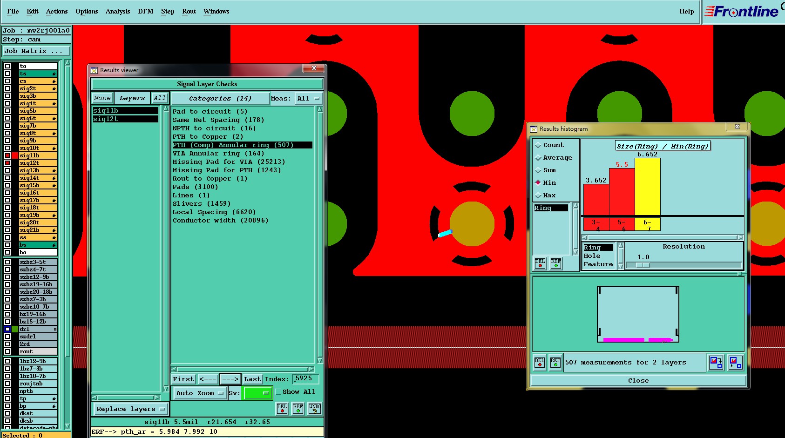Viewport: 785px width, 438px height.
Task: Select PTH (Comp) Annular ring category
Action: 242,145
